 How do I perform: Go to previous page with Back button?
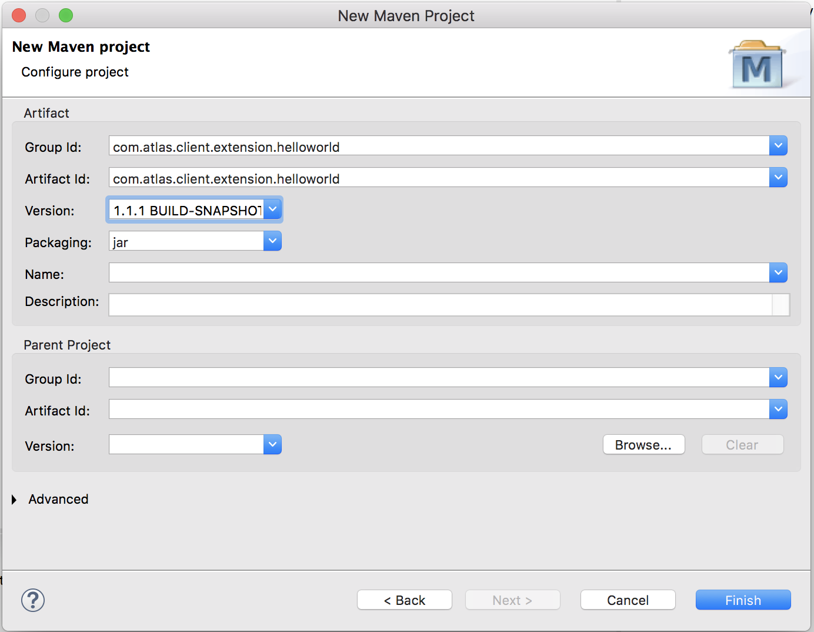[x=404, y=600]
